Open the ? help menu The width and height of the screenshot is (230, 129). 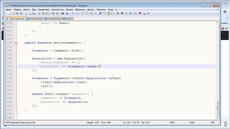click(116, 10)
